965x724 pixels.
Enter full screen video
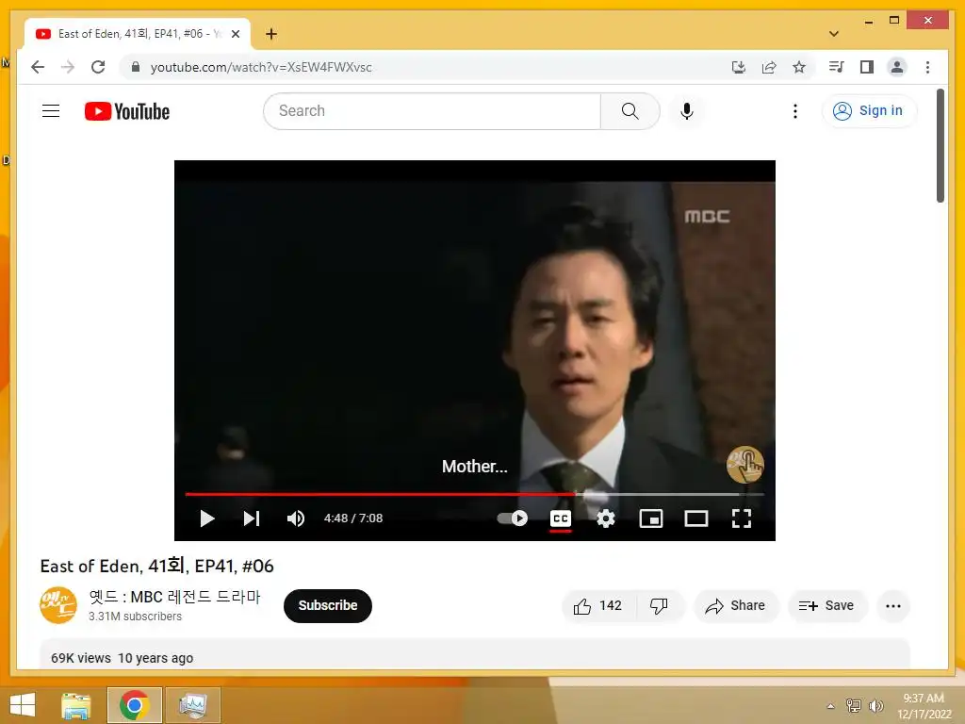tap(741, 518)
